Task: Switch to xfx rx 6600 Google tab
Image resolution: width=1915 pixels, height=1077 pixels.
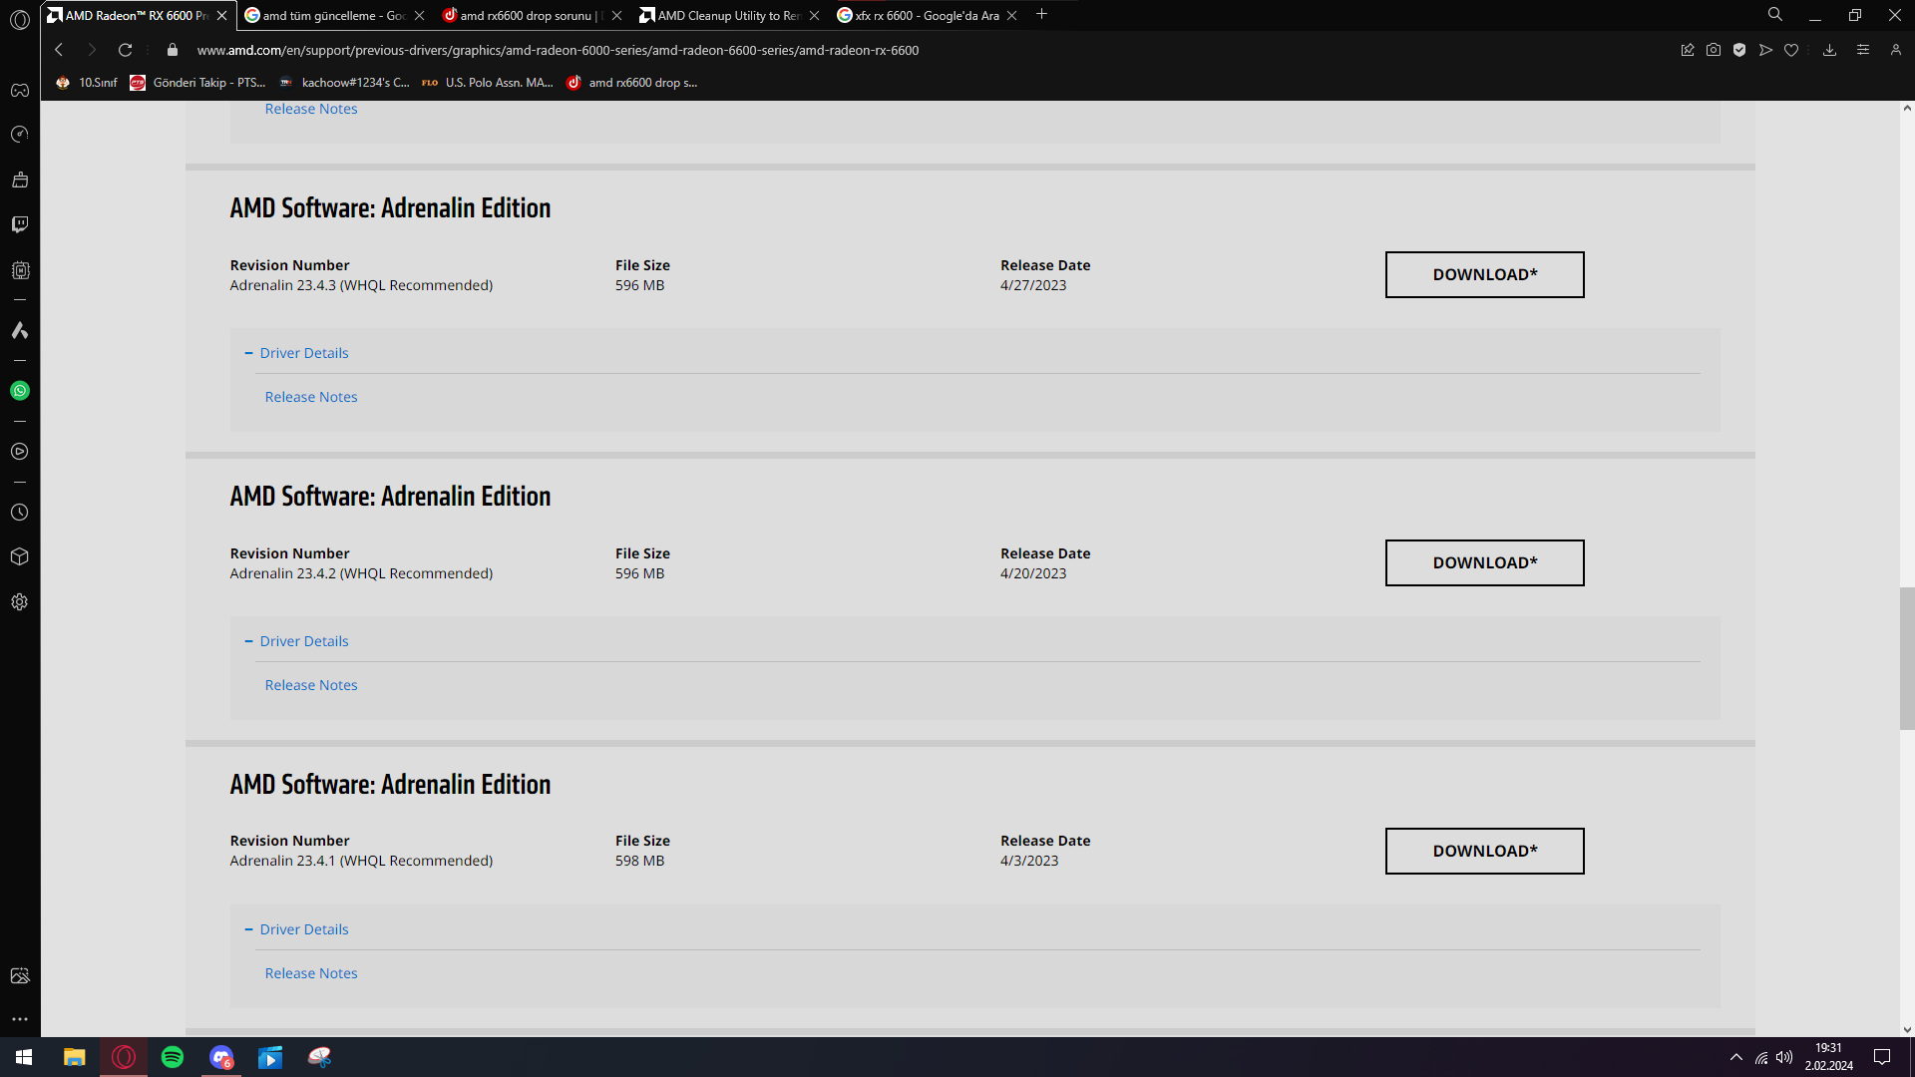Action: pos(926,15)
